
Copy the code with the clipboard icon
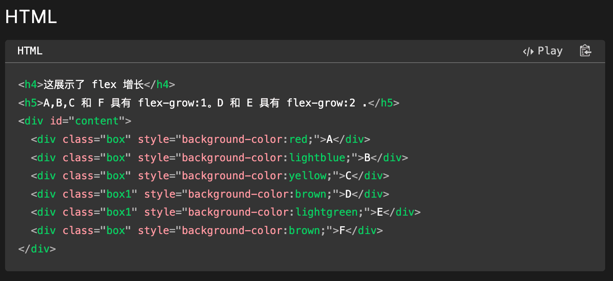click(x=585, y=51)
